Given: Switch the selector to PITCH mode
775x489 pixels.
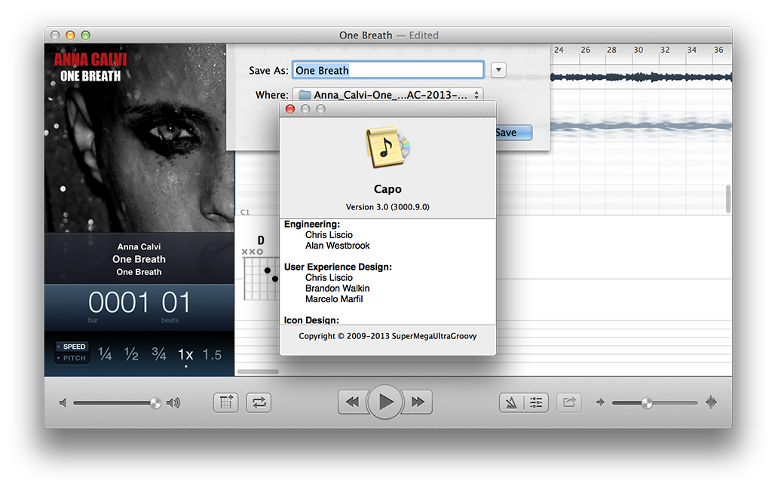Looking at the screenshot, I should click(73, 358).
